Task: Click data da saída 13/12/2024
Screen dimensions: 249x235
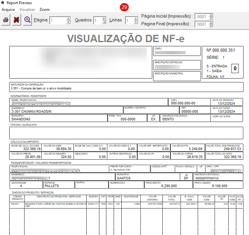Action: tap(226, 111)
